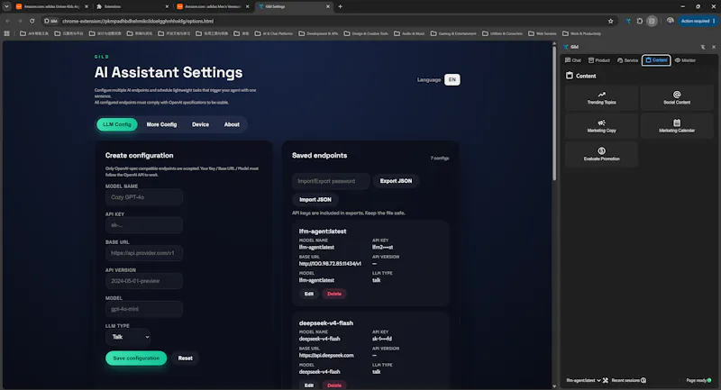
Task: Delete the deepseek-v4-flash endpoint
Action: [x=334, y=385]
